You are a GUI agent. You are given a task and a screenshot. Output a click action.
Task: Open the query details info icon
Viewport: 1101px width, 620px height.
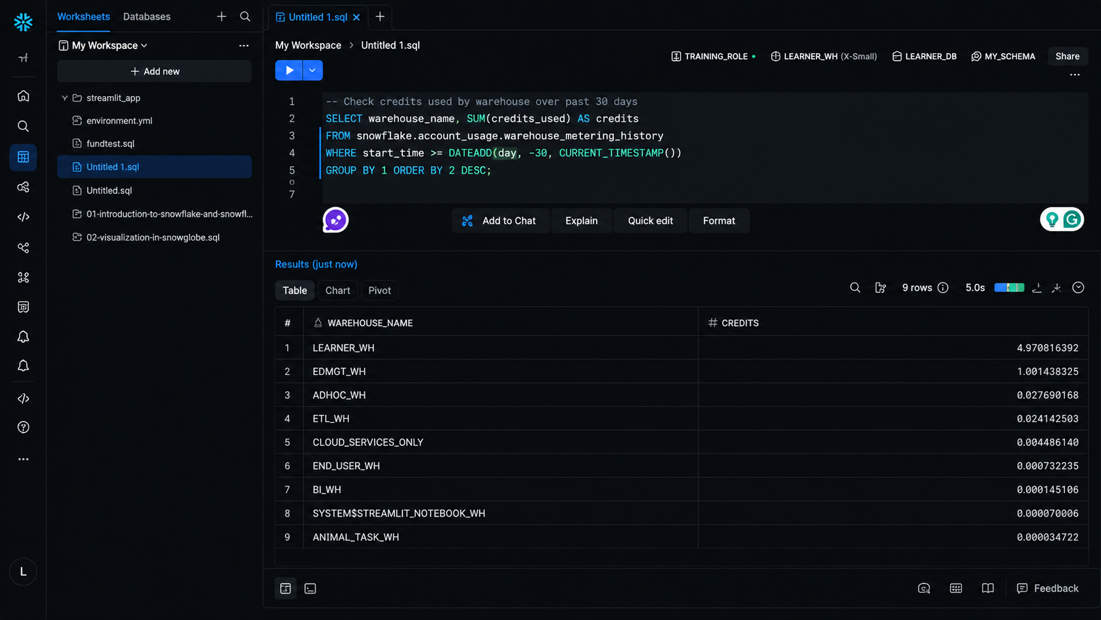pyautogui.click(x=943, y=288)
